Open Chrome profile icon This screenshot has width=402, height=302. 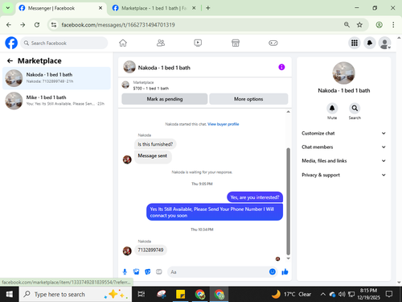[379, 25]
